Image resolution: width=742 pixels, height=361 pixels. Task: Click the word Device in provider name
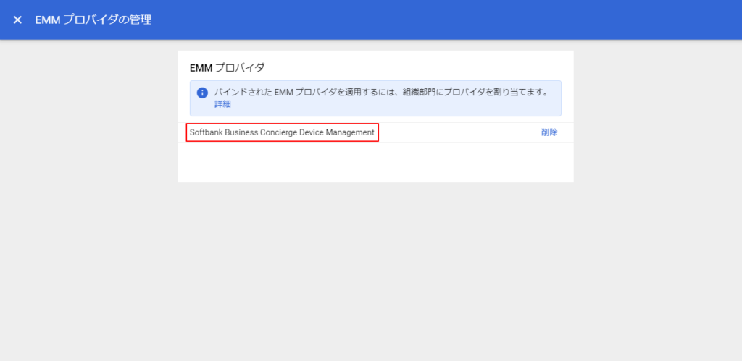tap(311, 132)
